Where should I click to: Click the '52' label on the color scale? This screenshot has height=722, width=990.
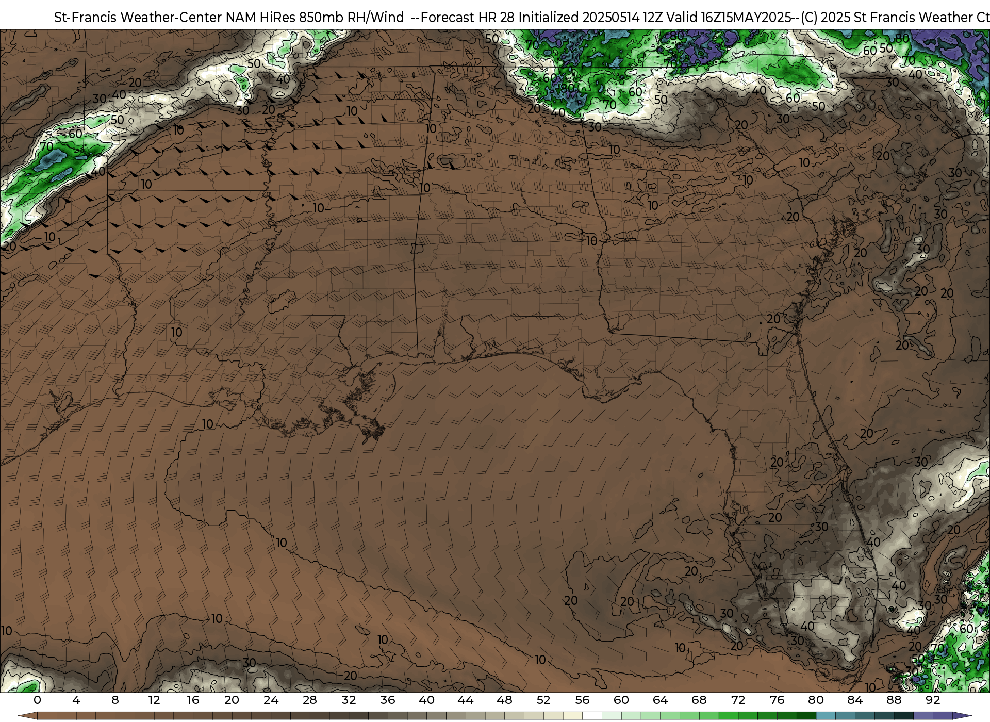[x=543, y=700]
